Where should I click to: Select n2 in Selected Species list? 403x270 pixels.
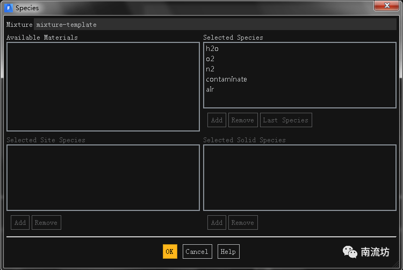[210, 69]
